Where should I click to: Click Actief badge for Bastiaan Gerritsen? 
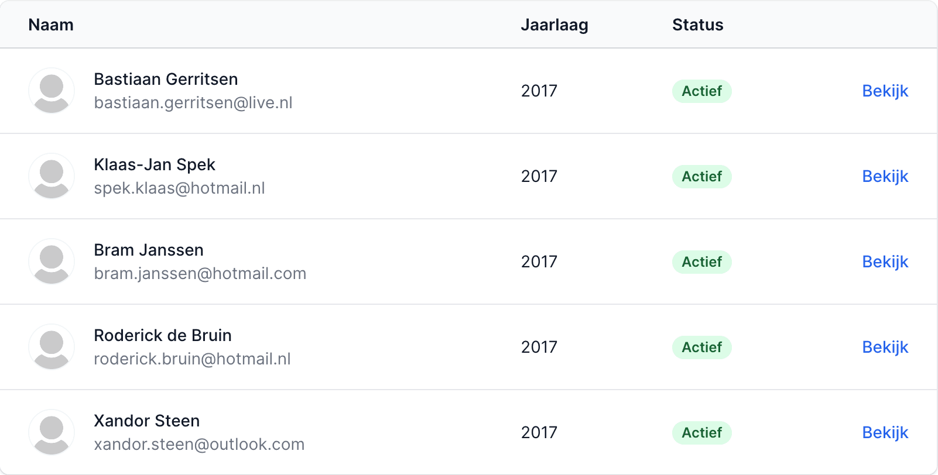click(x=701, y=91)
